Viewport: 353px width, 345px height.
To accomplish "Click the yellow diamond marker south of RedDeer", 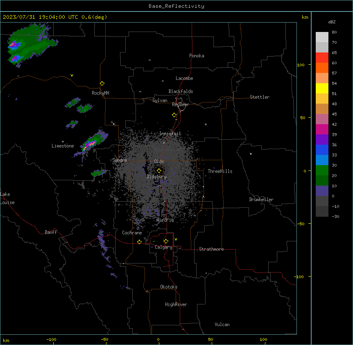I will tap(174, 115).
